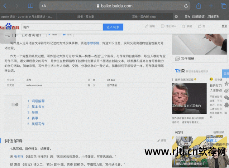Reload the page with refresh icon

coord(186,6)
